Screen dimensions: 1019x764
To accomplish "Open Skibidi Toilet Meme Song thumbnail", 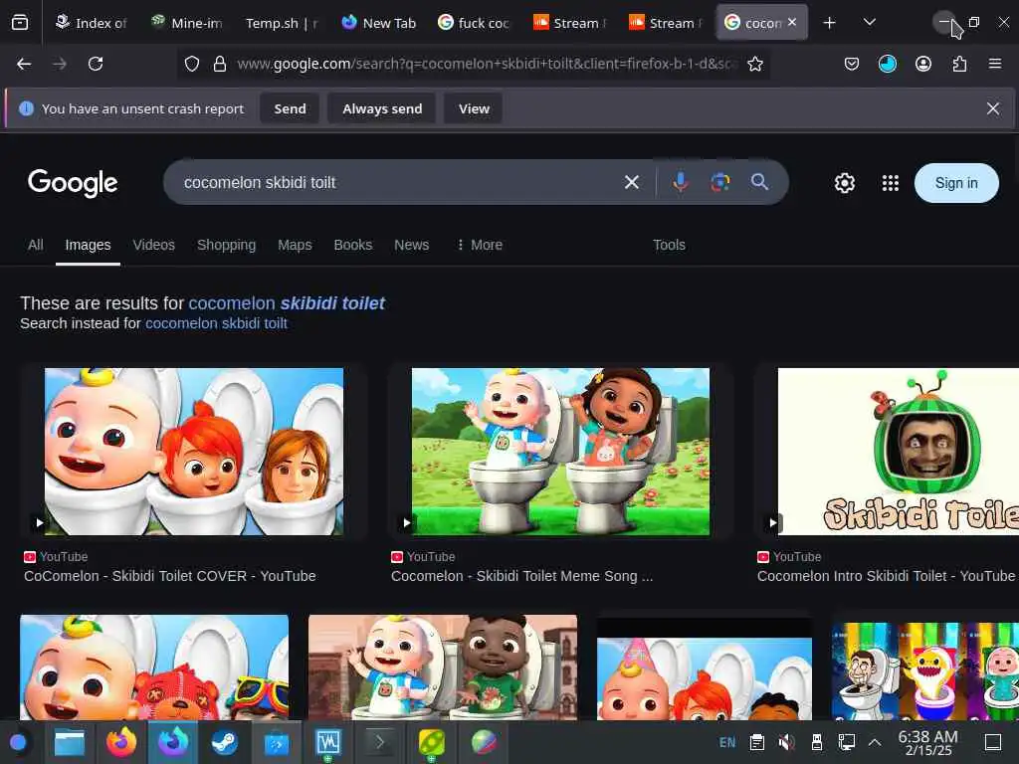I will click(x=561, y=452).
